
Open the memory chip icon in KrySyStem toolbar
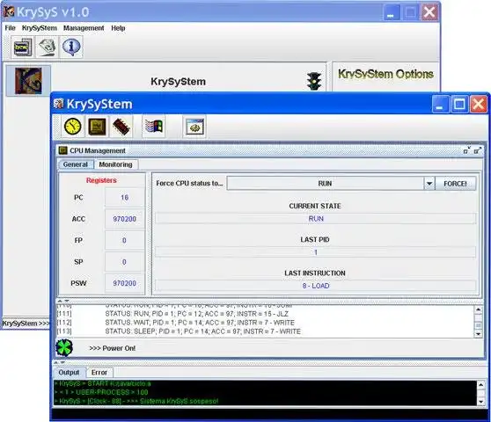coord(121,127)
